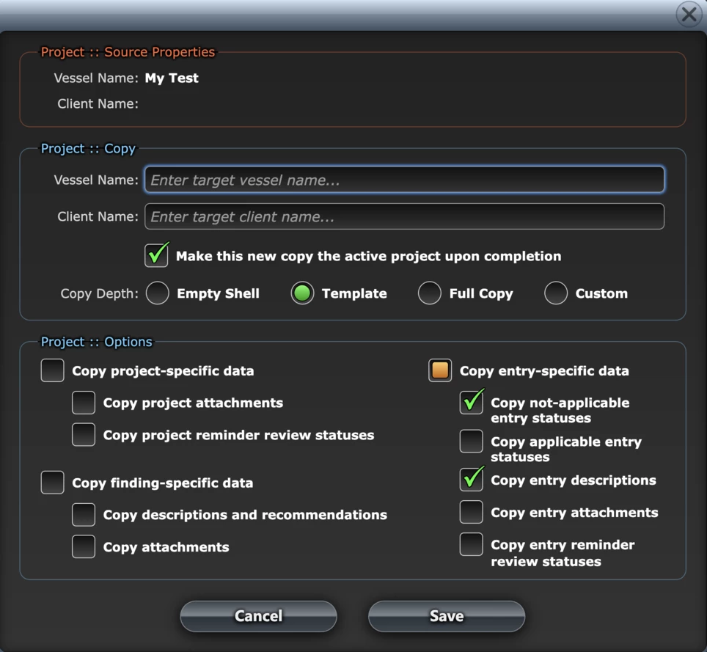The width and height of the screenshot is (707, 652).
Task: Cancel the project copy dialog
Action: 258,616
